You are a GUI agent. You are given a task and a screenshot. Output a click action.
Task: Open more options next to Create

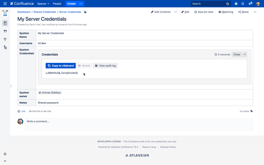[81, 4]
